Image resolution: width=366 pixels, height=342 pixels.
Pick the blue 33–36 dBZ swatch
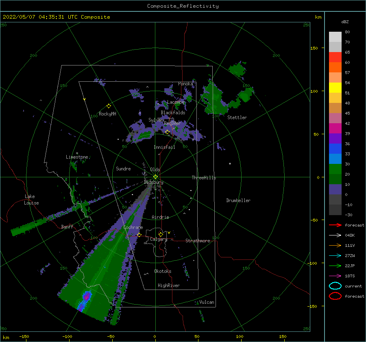(x=335, y=148)
